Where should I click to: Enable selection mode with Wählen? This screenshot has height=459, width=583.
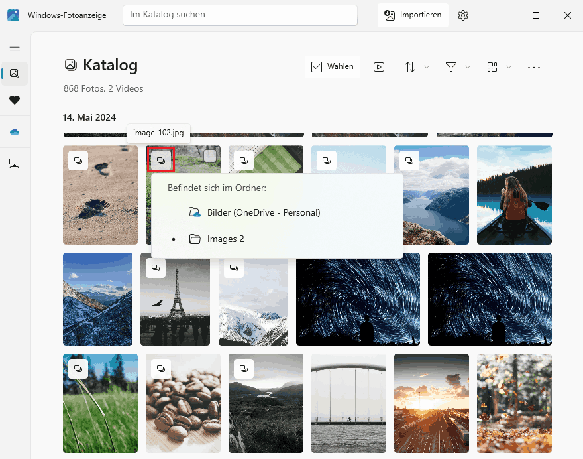point(333,66)
